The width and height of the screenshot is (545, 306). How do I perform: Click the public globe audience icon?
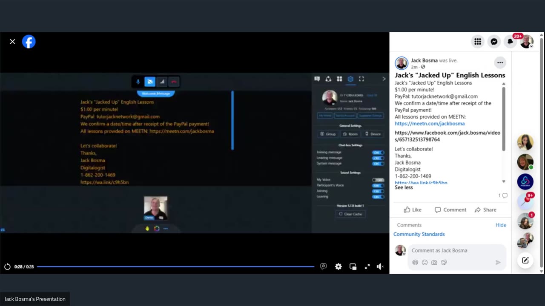pyautogui.click(x=423, y=67)
